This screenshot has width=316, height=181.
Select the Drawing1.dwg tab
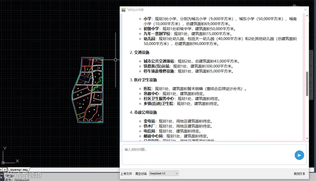[x=19, y=170]
